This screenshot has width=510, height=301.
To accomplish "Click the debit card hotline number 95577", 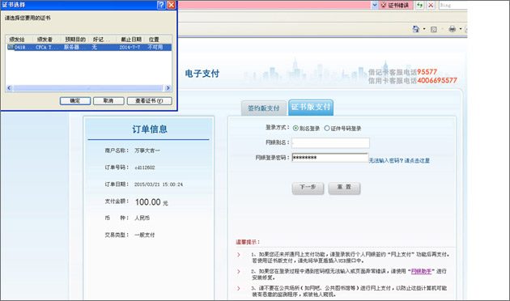I will (427, 72).
